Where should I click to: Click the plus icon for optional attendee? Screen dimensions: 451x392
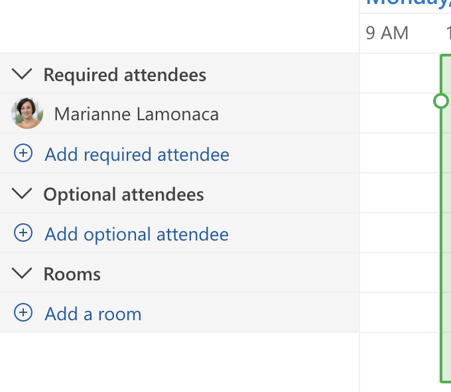coord(23,233)
